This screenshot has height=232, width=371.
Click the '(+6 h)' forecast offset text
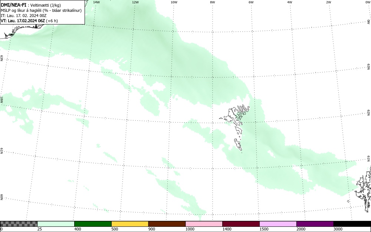tap(52, 21)
